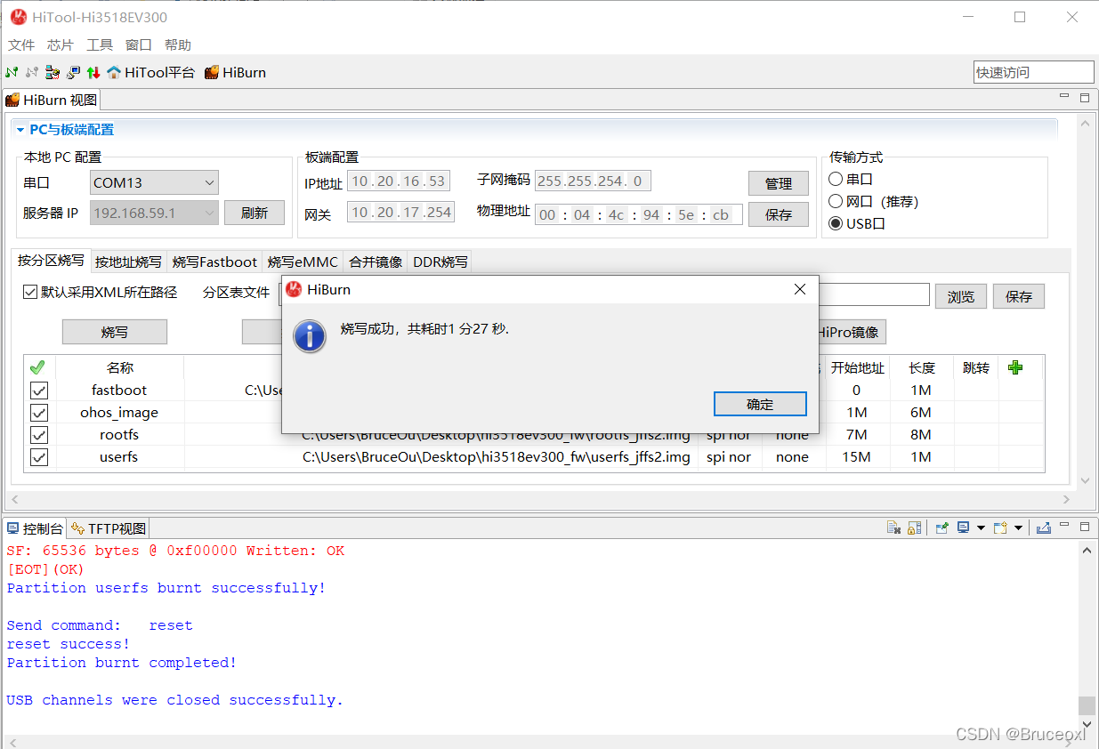Click the green connect icon in toolbar
1099x749 pixels.
pos(12,72)
